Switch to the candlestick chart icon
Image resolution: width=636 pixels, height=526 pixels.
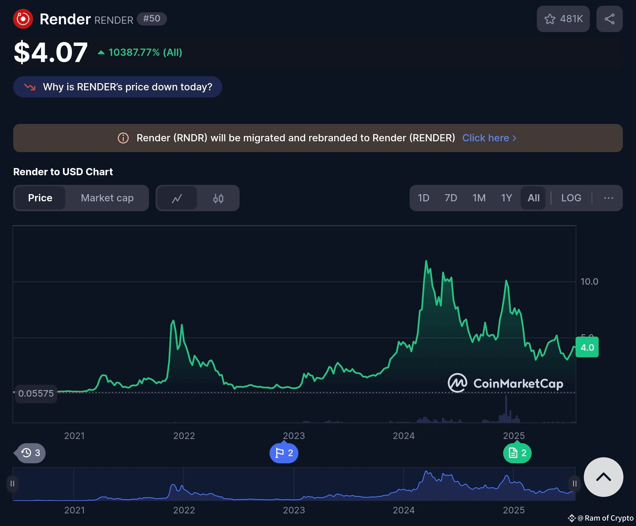tap(218, 198)
